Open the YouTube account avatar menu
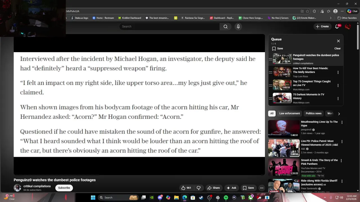The width and height of the screenshot is (360, 202). (x=348, y=26)
